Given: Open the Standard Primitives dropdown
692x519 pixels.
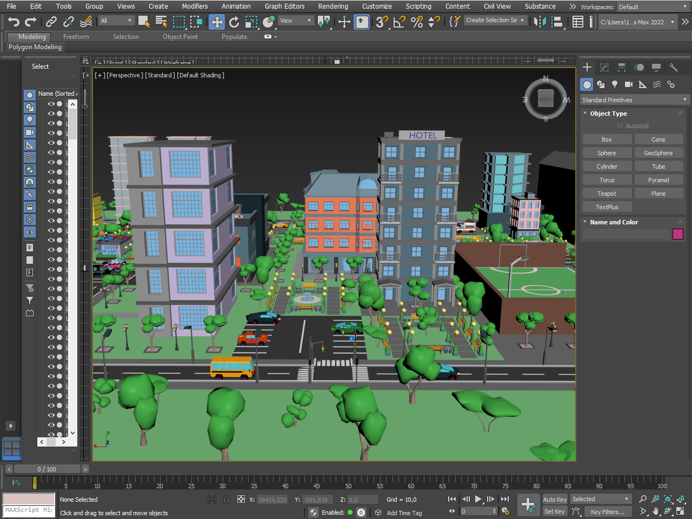Looking at the screenshot, I should coord(634,100).
